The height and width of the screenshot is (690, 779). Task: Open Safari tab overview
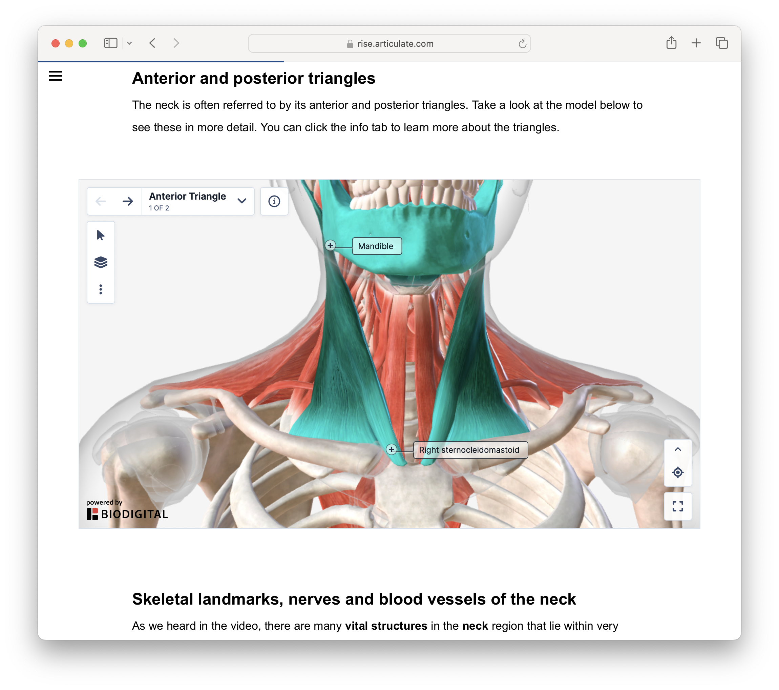[x=721, y=43]
